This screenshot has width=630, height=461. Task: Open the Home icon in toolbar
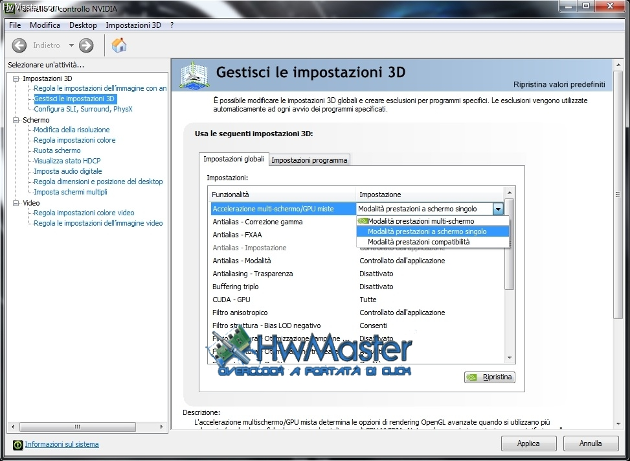[x=119, y=45]
